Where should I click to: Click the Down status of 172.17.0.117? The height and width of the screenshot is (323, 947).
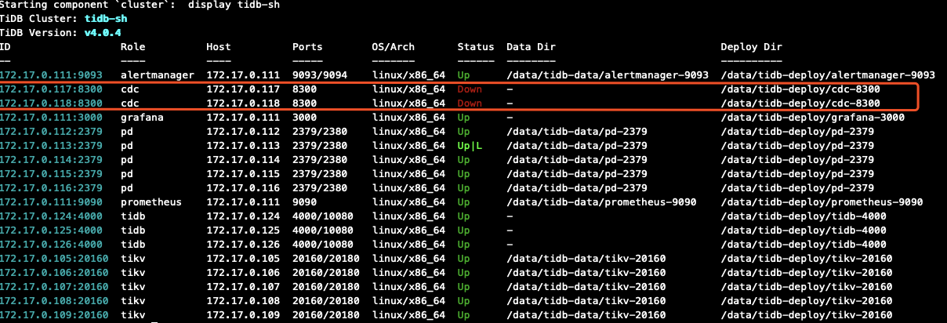click(470, 89)
